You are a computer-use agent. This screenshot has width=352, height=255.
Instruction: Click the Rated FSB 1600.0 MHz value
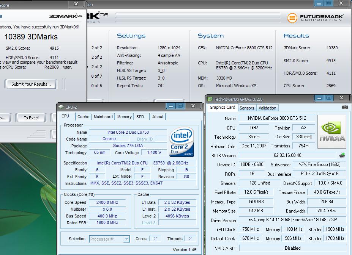click(x=107, y=222)
